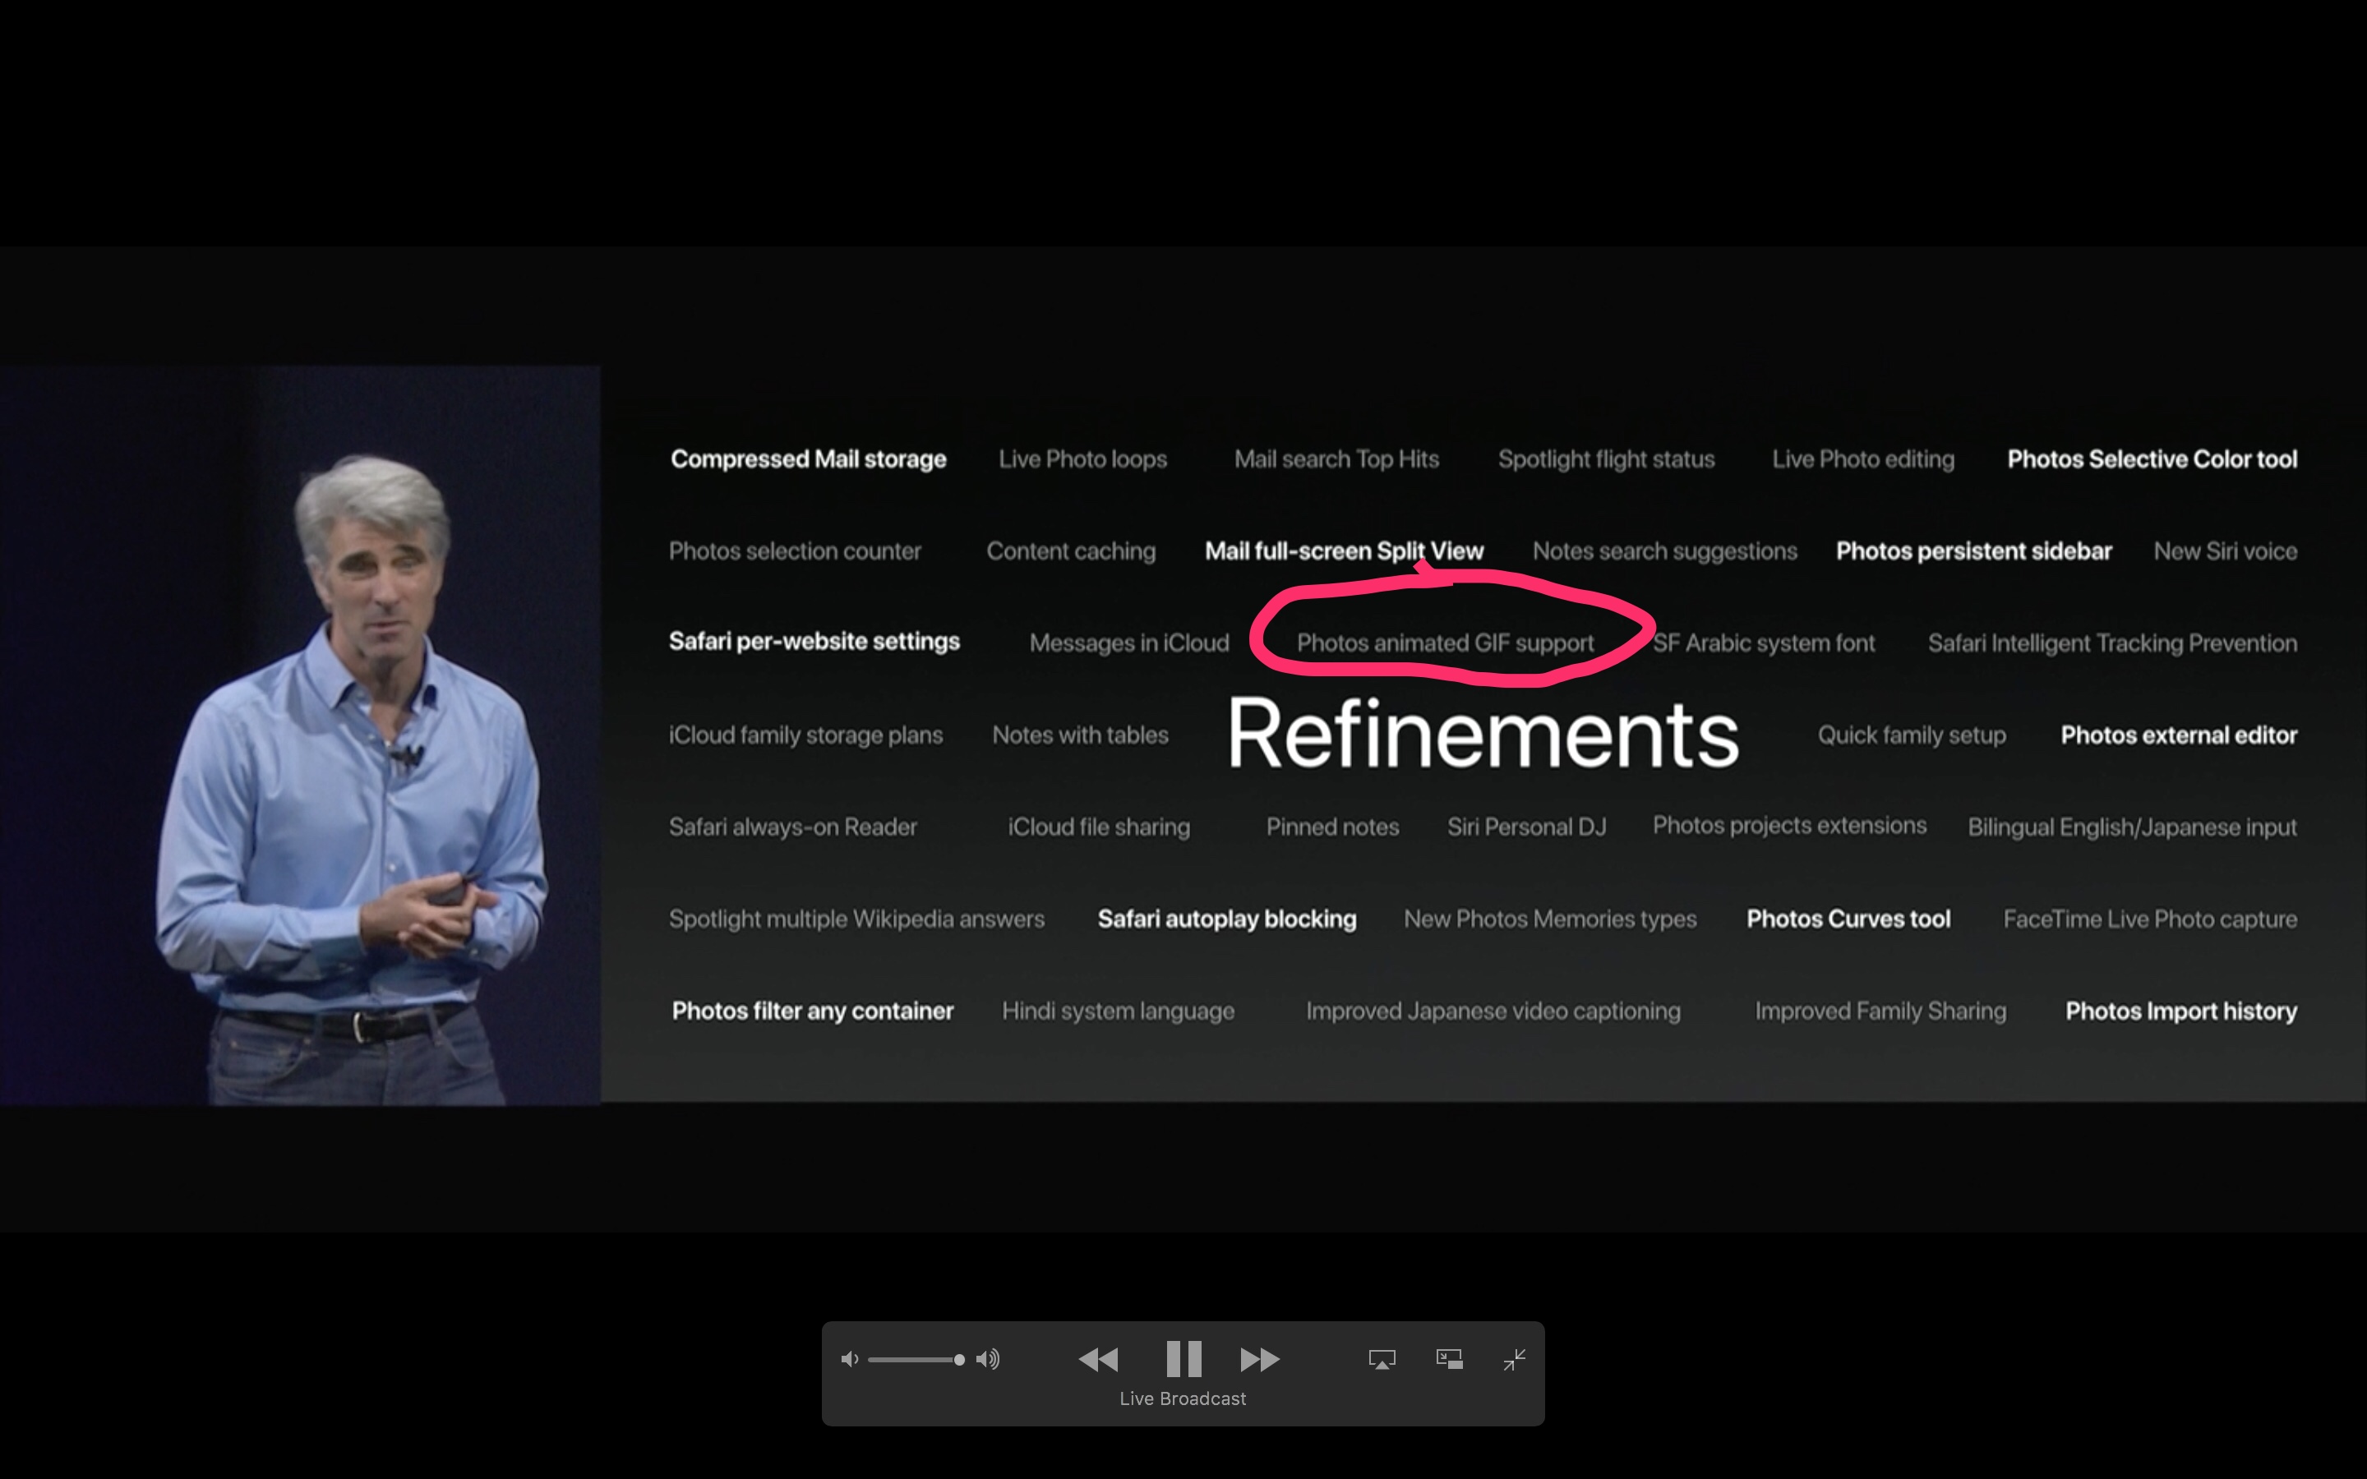This screenshot has height=1479, width=2367.
Task: Click the Live Broadcast status label
Action: coord(1183,1398)
